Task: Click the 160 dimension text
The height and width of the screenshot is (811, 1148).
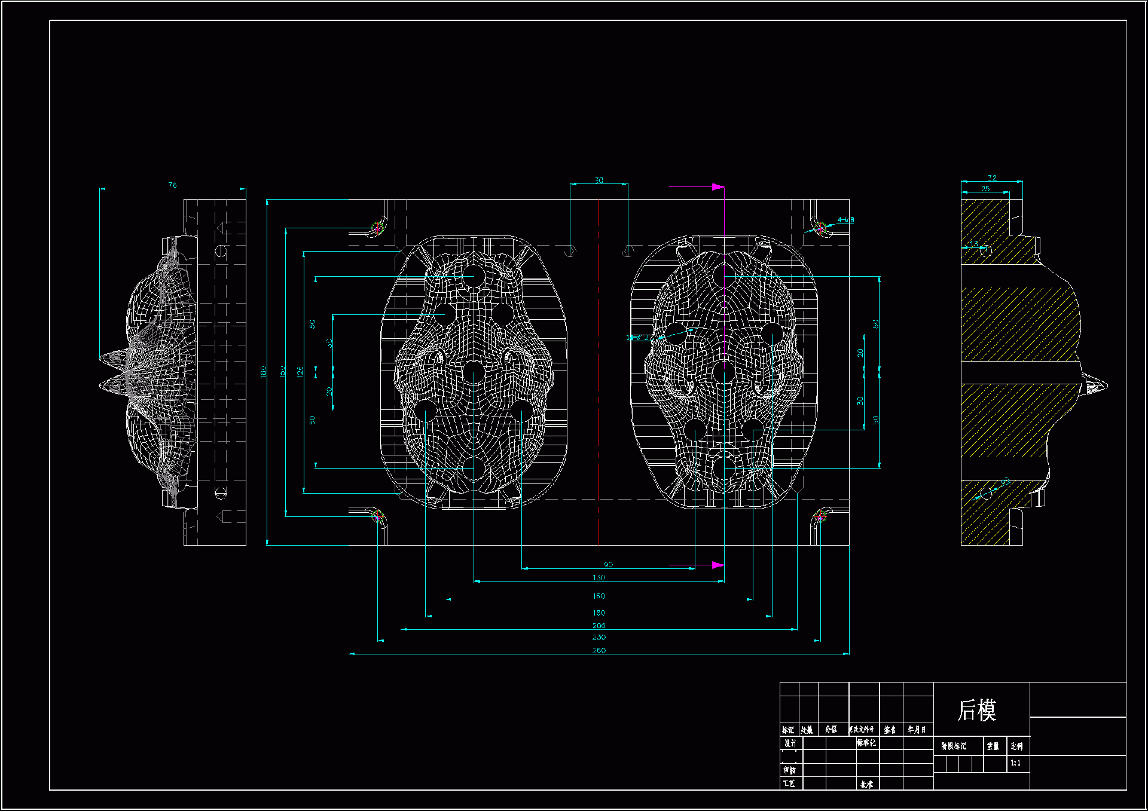Action: pyautogui.click(x=599, y=596)
